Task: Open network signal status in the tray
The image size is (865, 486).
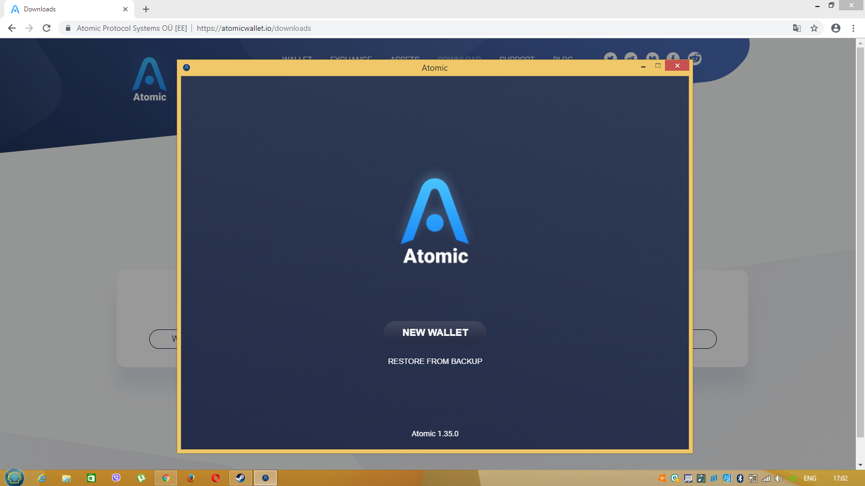Action: coord(766,478)
